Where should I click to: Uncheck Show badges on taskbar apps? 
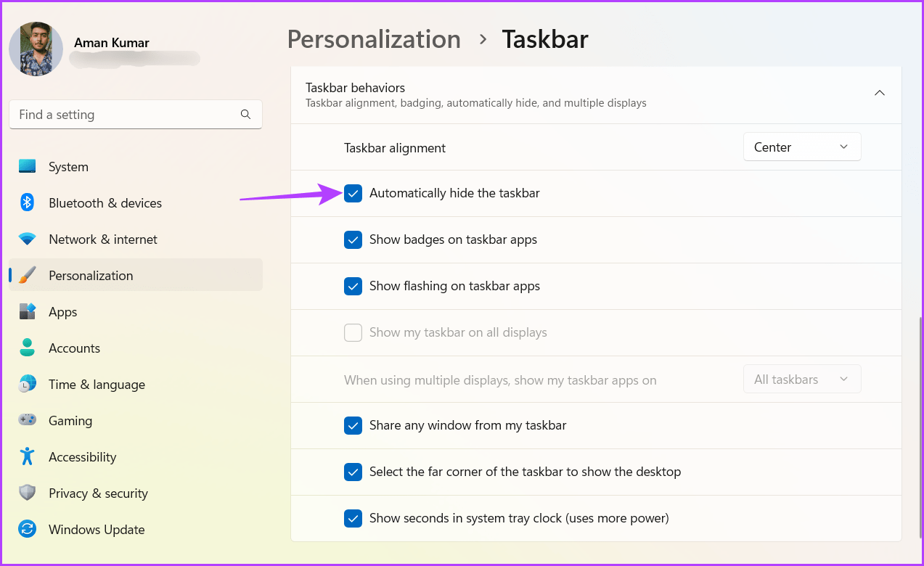[x=353, y=239]
